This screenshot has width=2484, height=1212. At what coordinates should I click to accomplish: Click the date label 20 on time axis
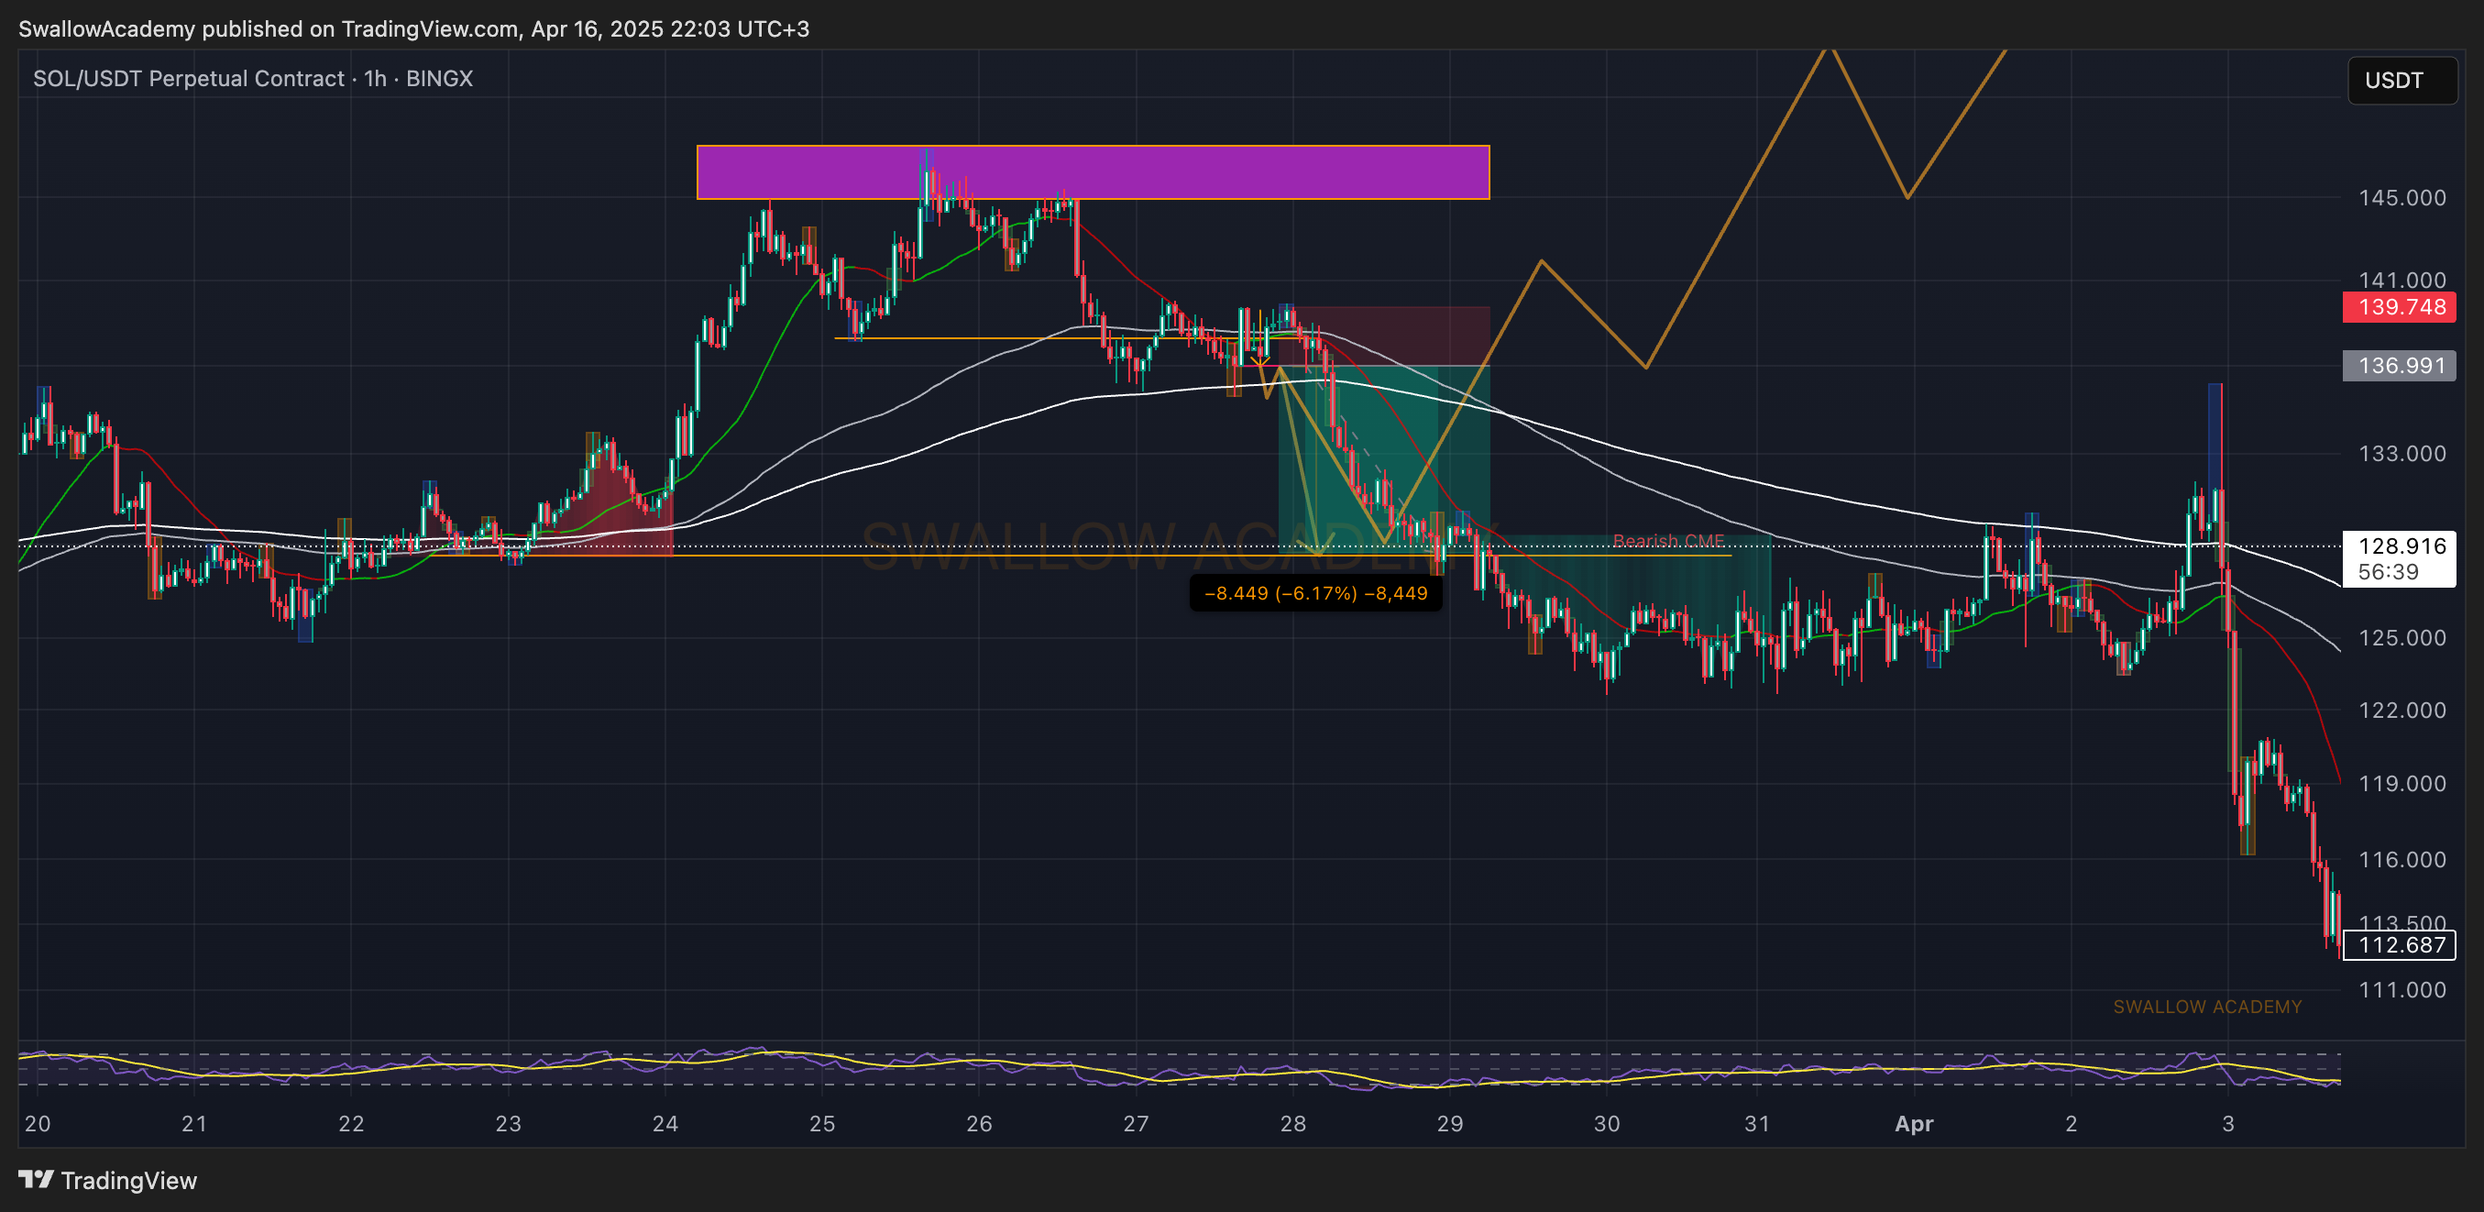pos(38,1123)
